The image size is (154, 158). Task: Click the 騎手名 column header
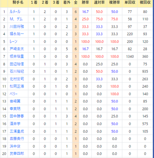[18, 2]
